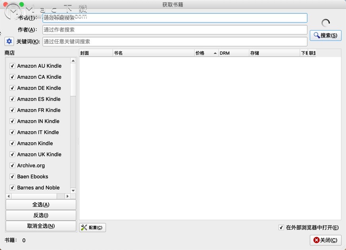Sort results by the 封面 cover column
The height and width of the screenshot is (250, 346).
click(96, 53)
